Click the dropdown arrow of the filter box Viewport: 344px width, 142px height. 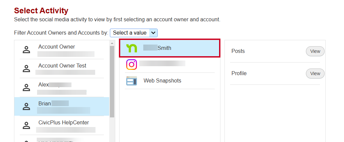[x=153, y=33]
